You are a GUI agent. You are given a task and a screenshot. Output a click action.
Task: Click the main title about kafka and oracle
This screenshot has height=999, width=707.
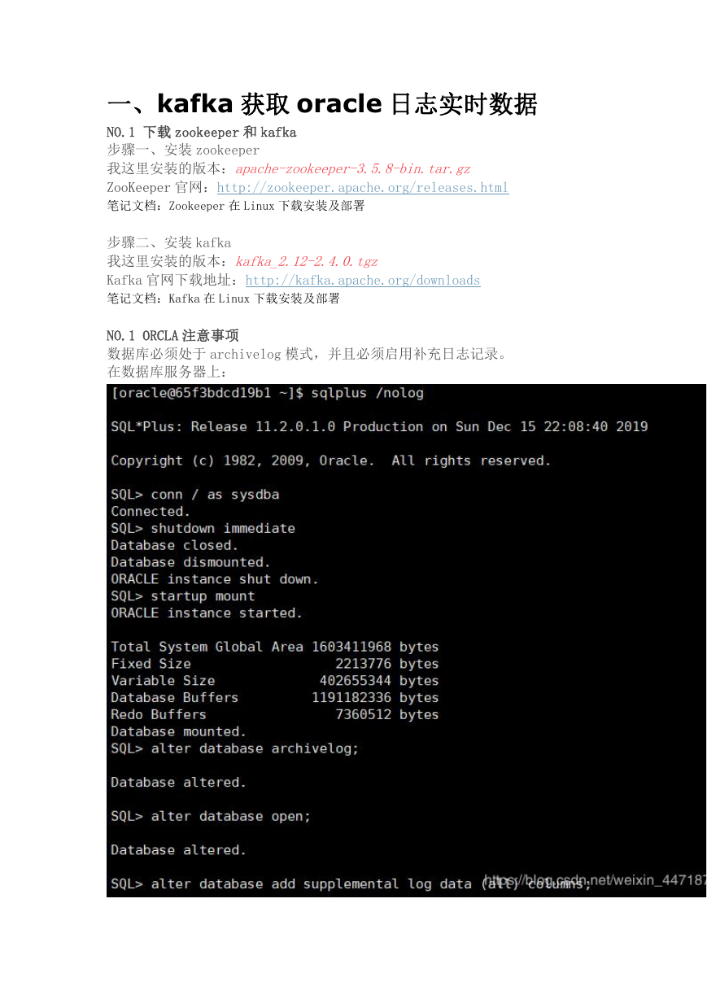click(322, 104)
